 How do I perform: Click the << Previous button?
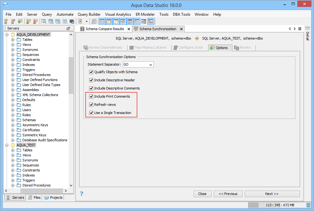[x=228, y=194]
